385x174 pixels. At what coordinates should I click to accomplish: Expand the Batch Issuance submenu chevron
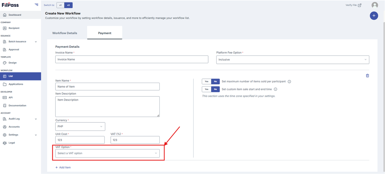coord(36,42)
